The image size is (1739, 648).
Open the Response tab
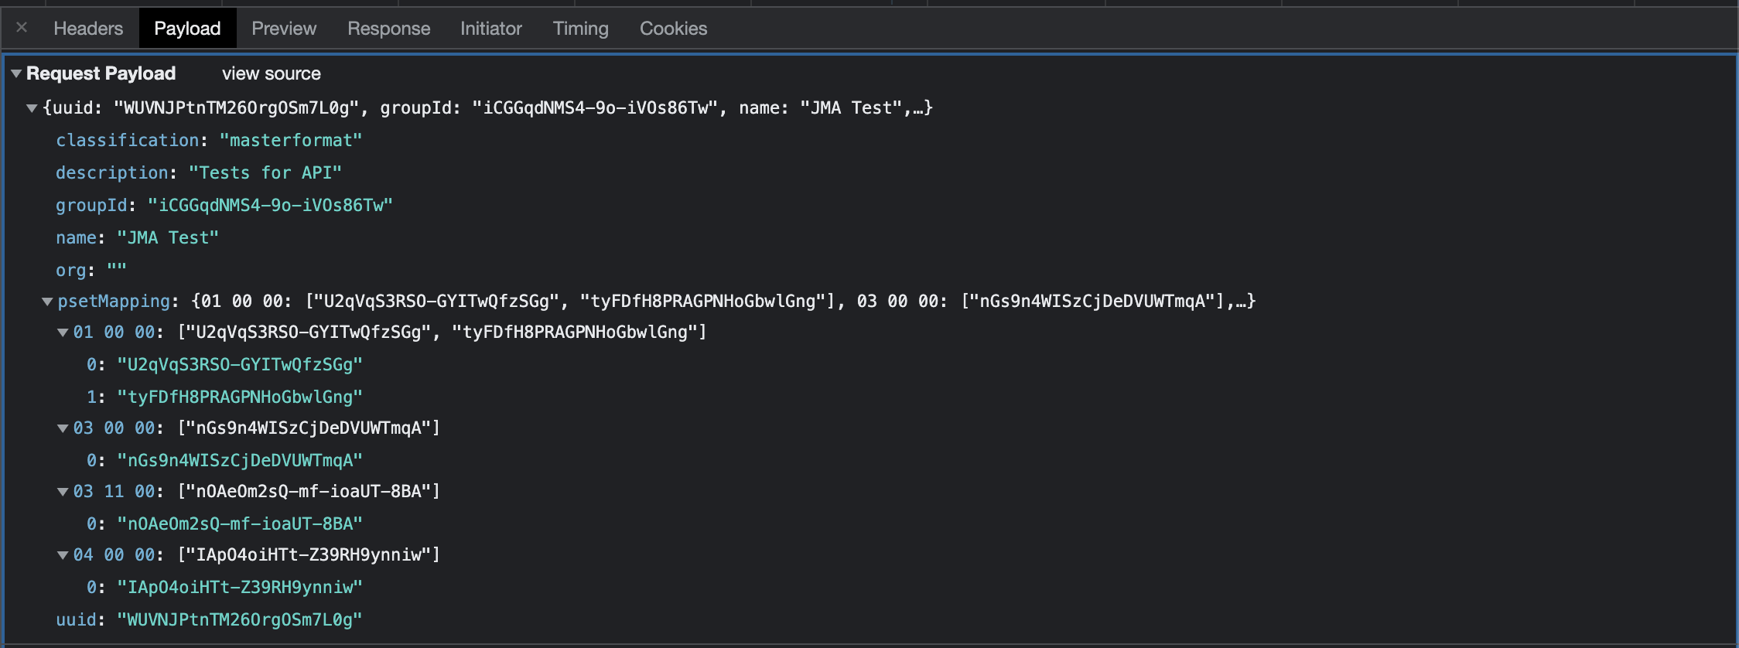tap(388, 29)
